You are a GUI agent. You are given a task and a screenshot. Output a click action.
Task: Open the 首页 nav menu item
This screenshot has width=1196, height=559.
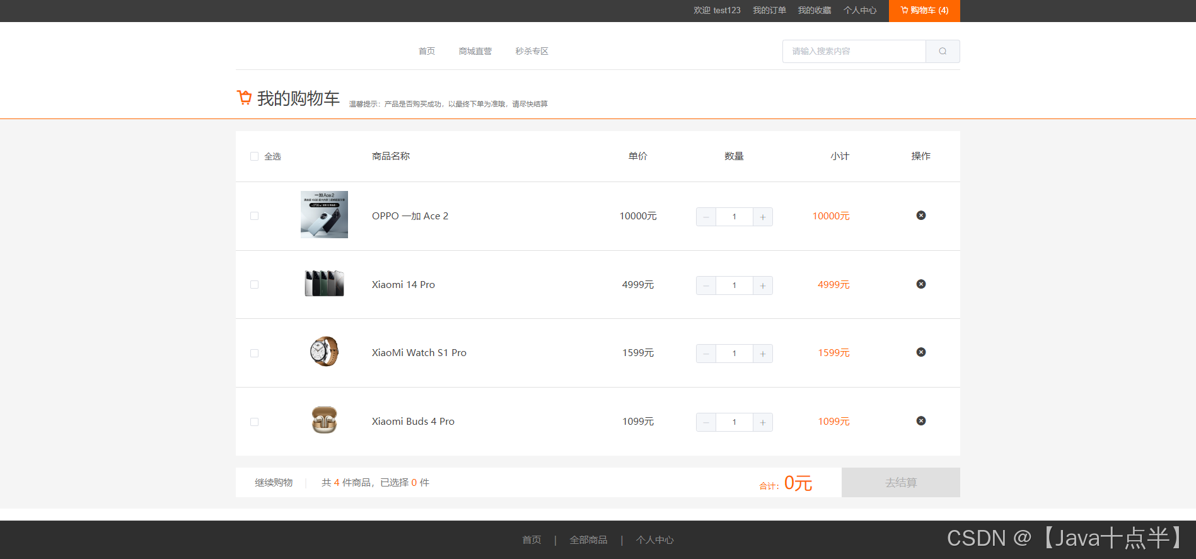tap(427, 51)
